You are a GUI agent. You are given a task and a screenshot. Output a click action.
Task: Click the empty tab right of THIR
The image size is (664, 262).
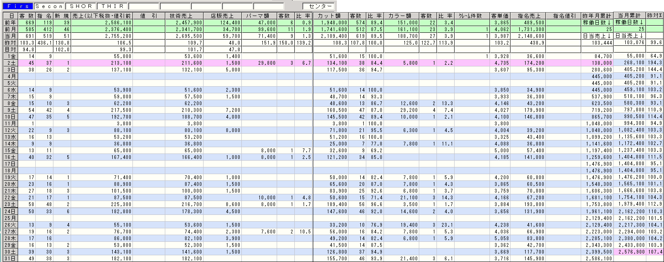pos(143,6)
